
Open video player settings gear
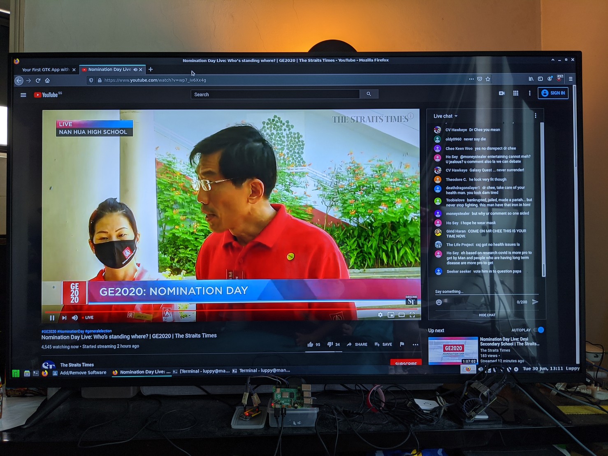(380, 315)
